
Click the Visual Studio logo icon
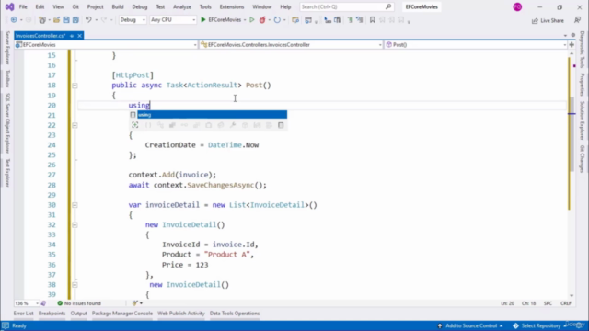9,6
